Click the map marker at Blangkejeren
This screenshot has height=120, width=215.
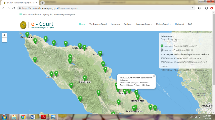click(85, 78)
